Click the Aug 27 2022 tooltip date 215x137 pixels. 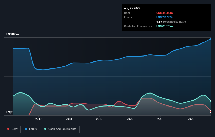(132, 8)
